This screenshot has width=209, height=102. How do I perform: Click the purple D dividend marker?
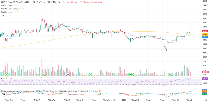coord(67,74)
